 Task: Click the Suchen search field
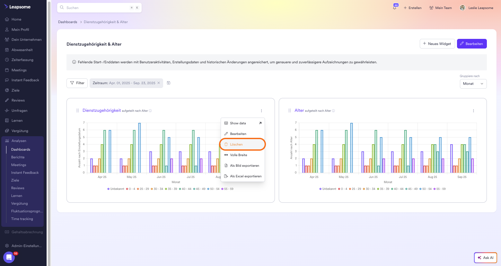96,8
